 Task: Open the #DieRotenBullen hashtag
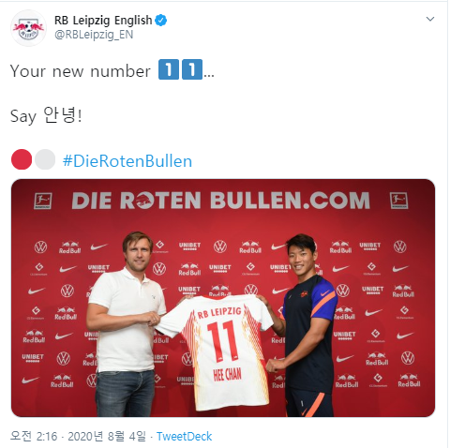tap(127, 161)
